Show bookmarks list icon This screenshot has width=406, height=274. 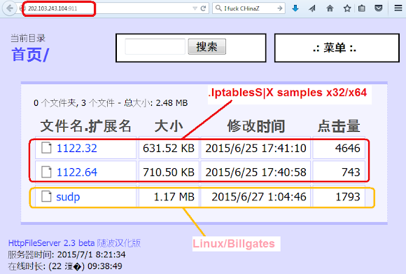coord(361,8)
